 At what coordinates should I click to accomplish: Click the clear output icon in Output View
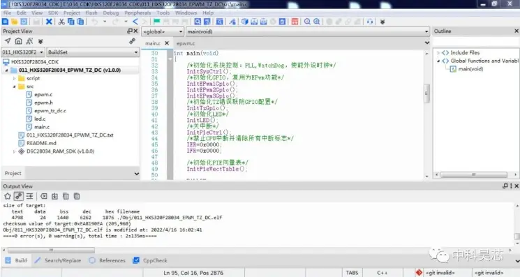(44, 197)
